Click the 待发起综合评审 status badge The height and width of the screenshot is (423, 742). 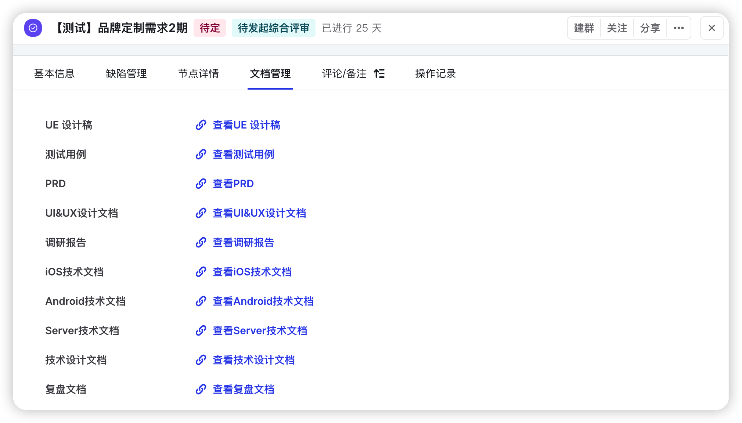point(273,28)
